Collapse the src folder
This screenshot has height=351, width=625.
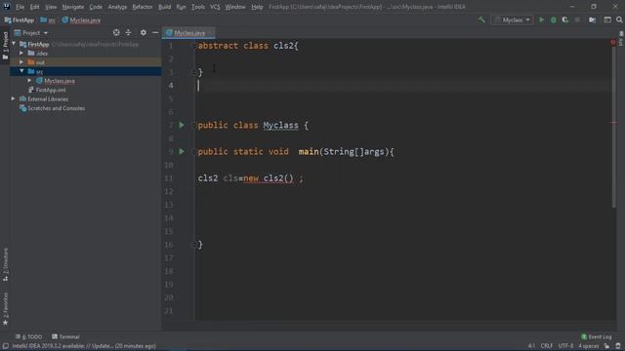[x=21, y=71]
